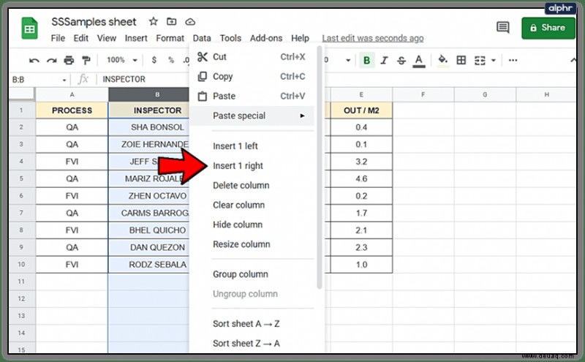Click the move to folder icon
Viewport: 585px width, 362px height.
point(172,21)
